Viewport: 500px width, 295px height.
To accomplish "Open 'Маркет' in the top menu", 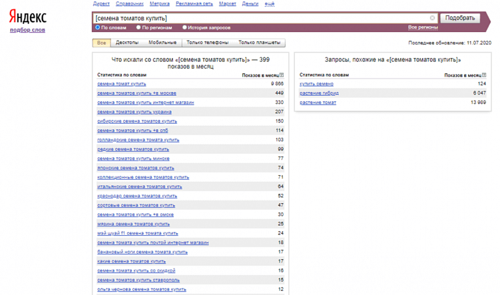I will pyautogui.click(x=227, y=3).
